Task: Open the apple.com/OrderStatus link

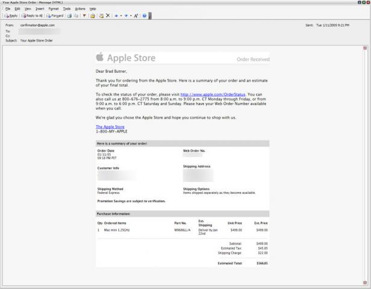Action: coord(213,95)
